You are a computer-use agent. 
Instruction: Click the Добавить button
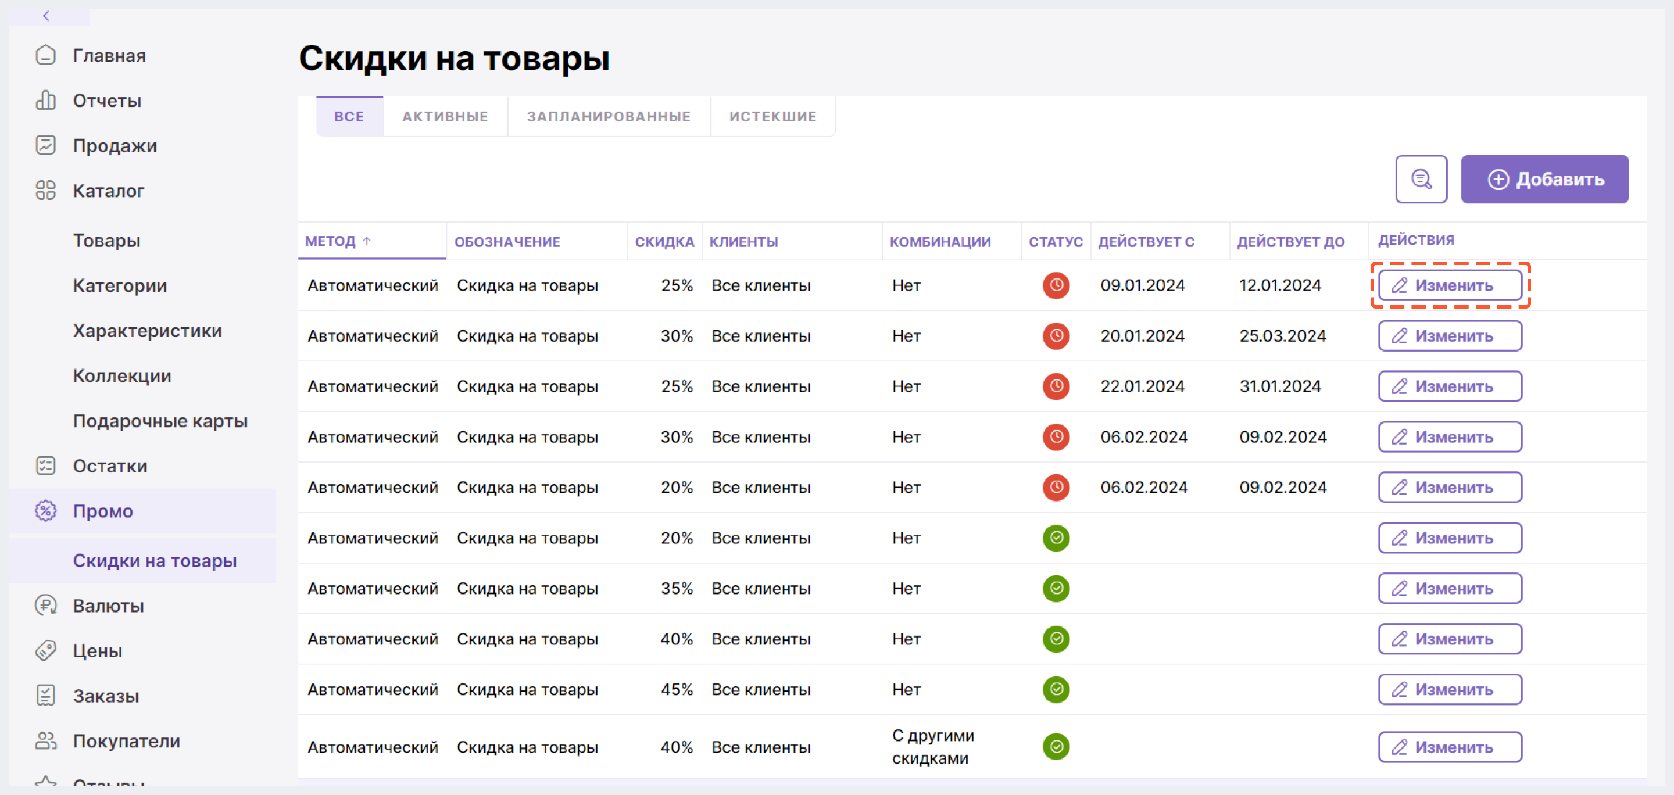[x=1544, y=178]
